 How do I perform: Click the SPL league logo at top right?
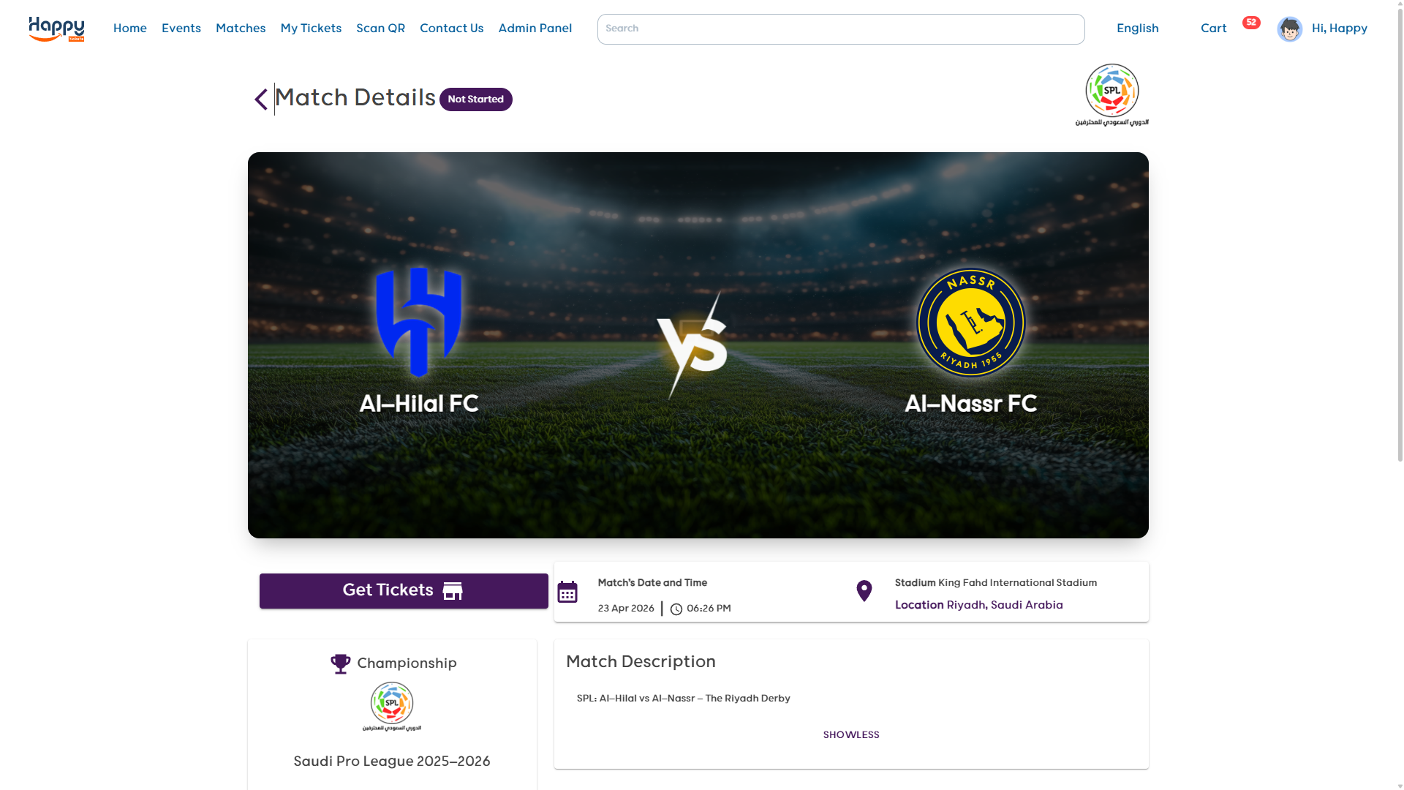point(1111,94)
